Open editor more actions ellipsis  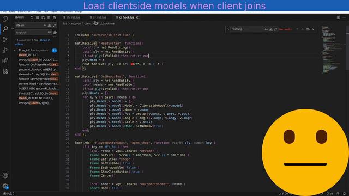click(x=344, y=17)
